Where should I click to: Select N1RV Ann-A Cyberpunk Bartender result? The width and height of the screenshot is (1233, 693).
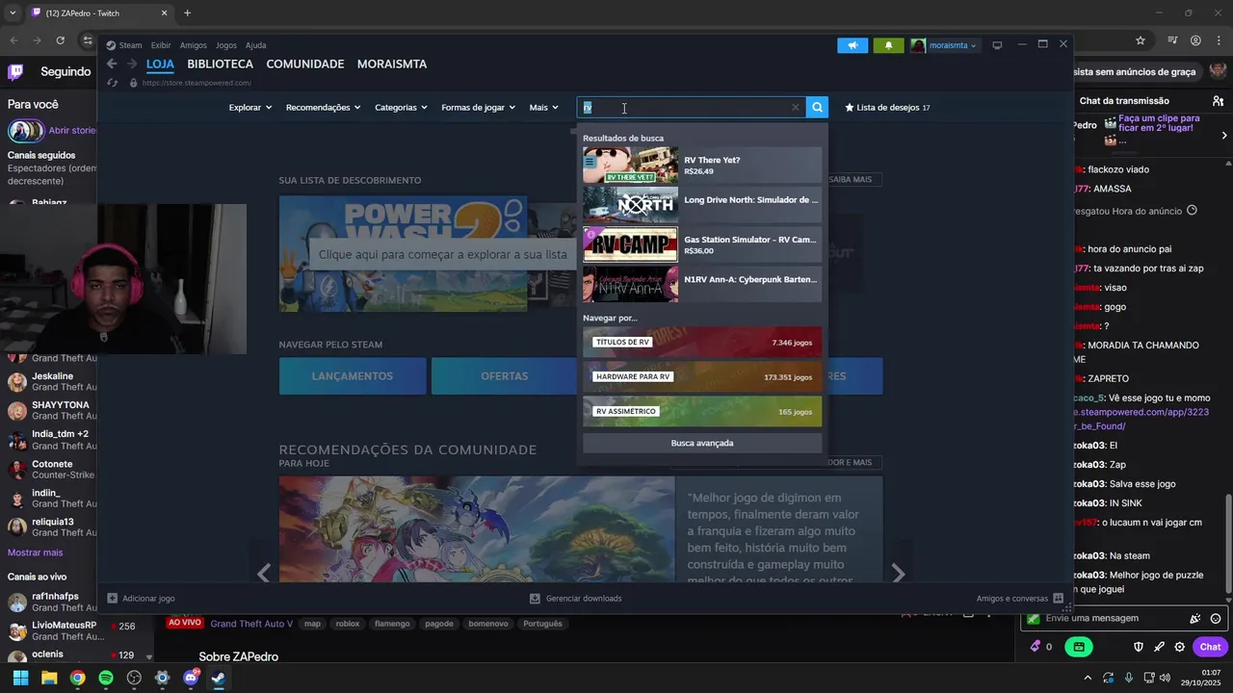(x=702, y=284)
